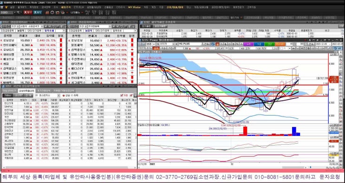Click the blue circular refresh icon in chart toolbar
The width and height of the screenshot is (345, 183).
point(213,44)
